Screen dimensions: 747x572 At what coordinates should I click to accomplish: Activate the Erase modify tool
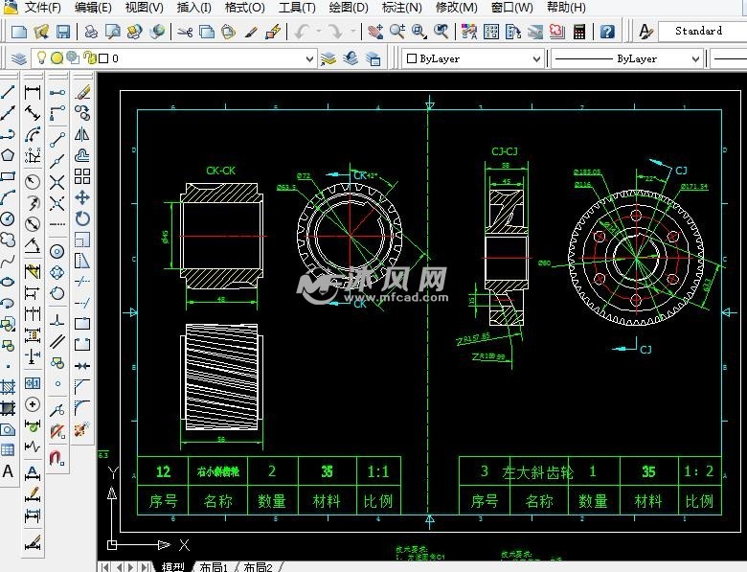click(x=82, y=92)
